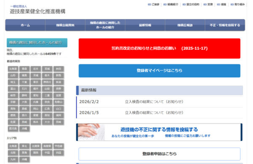Viewport: 253px width, 164px height.
Task: Select the 岡山 prefecture button
Action: 36,109
